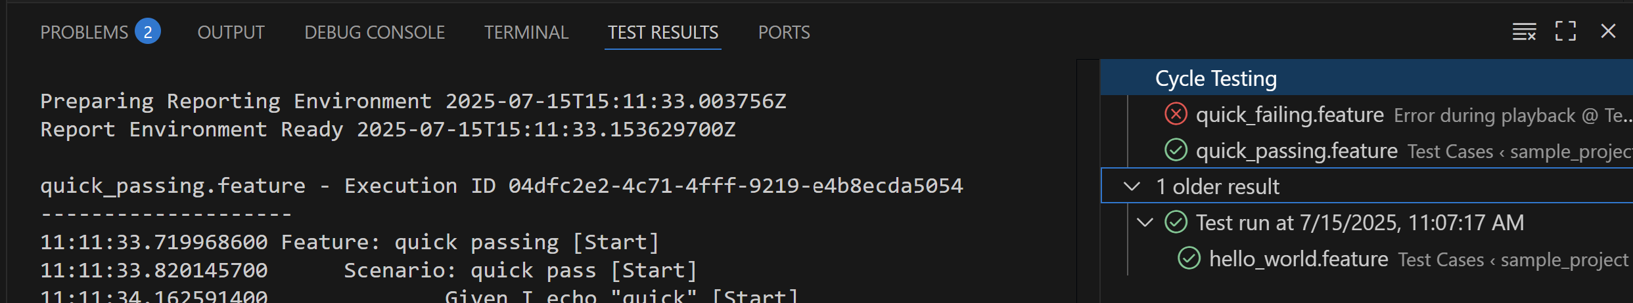Image resolution: width=1633 pixels, height=303 pixels.
Task: Click the green passed icon of quick_passing.feature
Action: coord(1176,150)
